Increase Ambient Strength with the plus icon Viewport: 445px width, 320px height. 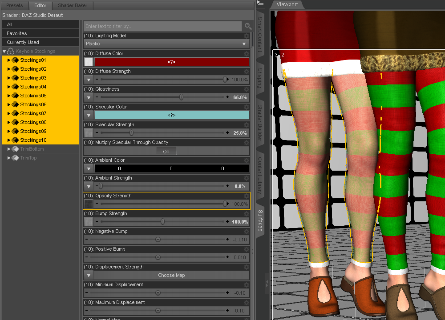coord(227,186)
